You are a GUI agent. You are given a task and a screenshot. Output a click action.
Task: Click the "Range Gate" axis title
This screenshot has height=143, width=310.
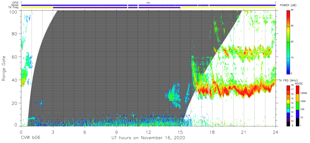point(4,68)
